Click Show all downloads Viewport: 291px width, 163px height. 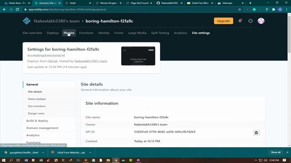click(276, 152)
